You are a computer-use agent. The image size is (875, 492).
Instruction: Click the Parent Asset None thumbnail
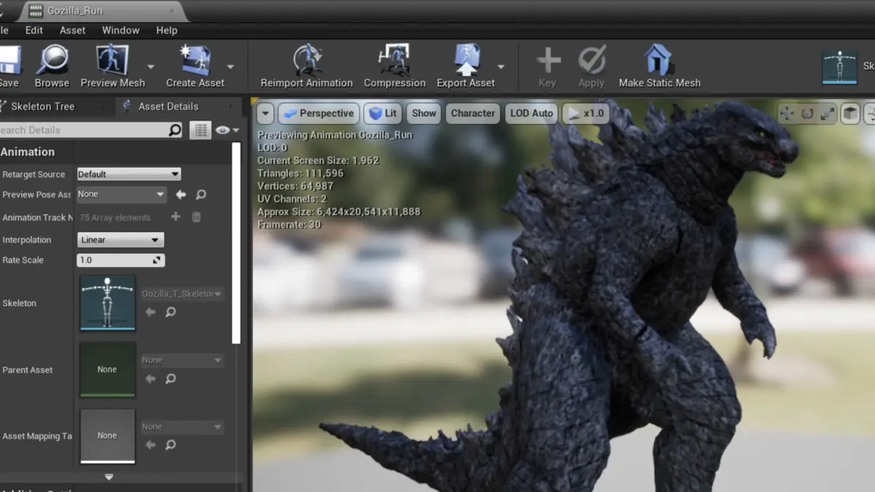[107, 370]
